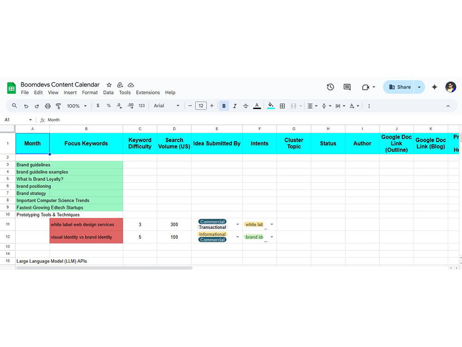Format as currency with dollar icon
Image resolution: width=462 pixels, height=347 pixels.
pyautogui.click(x=98, y=105)
